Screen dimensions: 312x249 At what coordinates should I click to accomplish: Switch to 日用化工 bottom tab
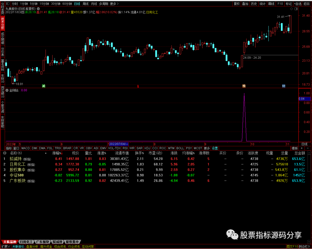pyautogui.click(x=26, y=242)
